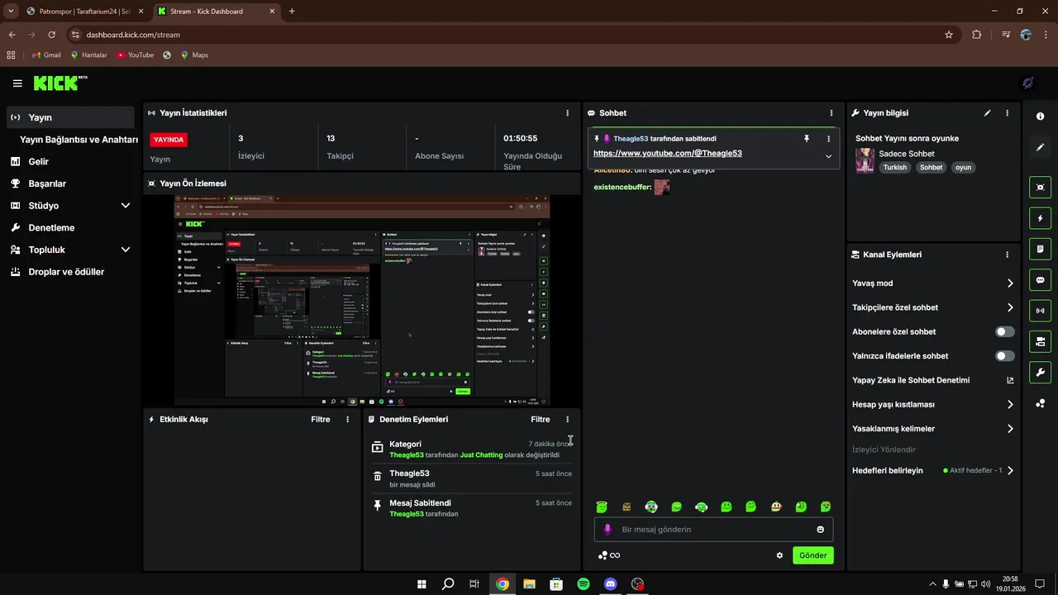
Task: Open the pinned YouTube Theagle53 link
Action: point(667,154)
